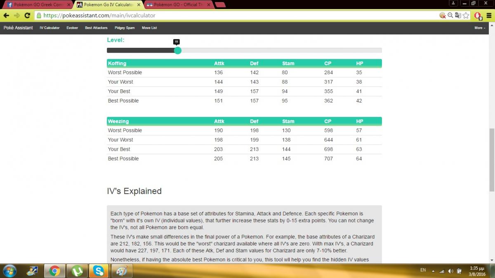
Task: Click the Chrome user profile icon
Action: click(453, 2)
